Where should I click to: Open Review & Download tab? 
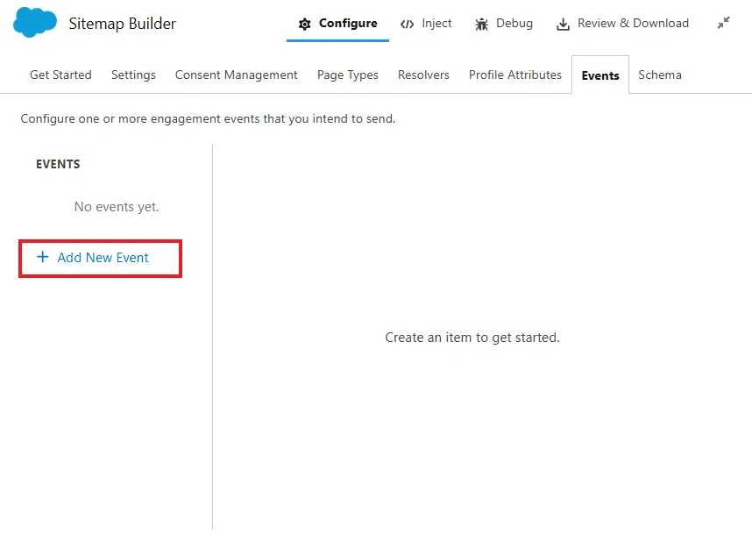point(622,23)
